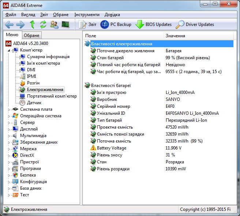Click the Операційна система Windows flag icon
Viewport: 240px width, 216px height.
pos(15,116)
